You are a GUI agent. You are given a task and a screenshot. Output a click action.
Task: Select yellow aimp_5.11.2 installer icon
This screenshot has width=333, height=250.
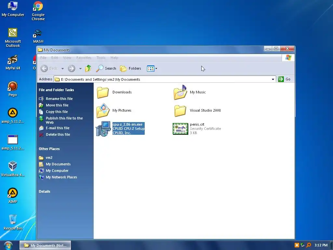tap(13, 116)
